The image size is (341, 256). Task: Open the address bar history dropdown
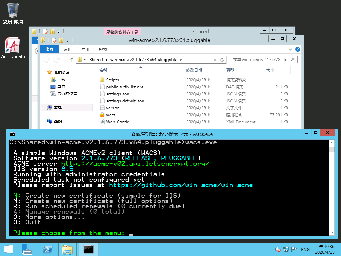point(215,60)
